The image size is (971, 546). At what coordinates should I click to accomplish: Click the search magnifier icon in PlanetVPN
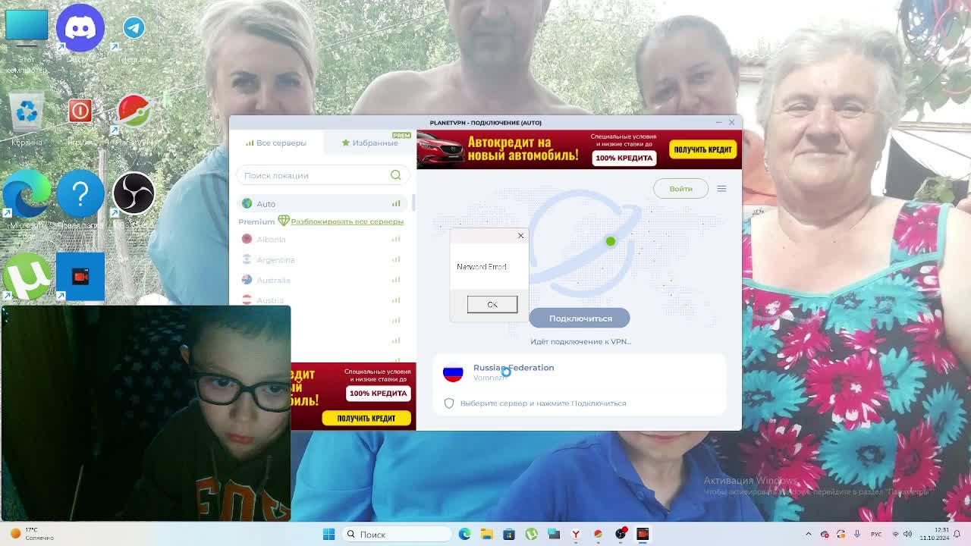395,175
